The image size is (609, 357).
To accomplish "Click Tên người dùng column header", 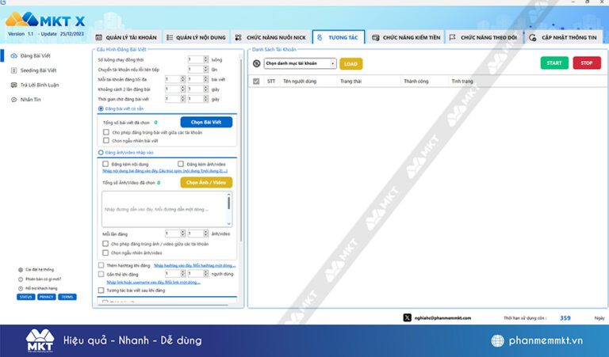I will point(300,82).
